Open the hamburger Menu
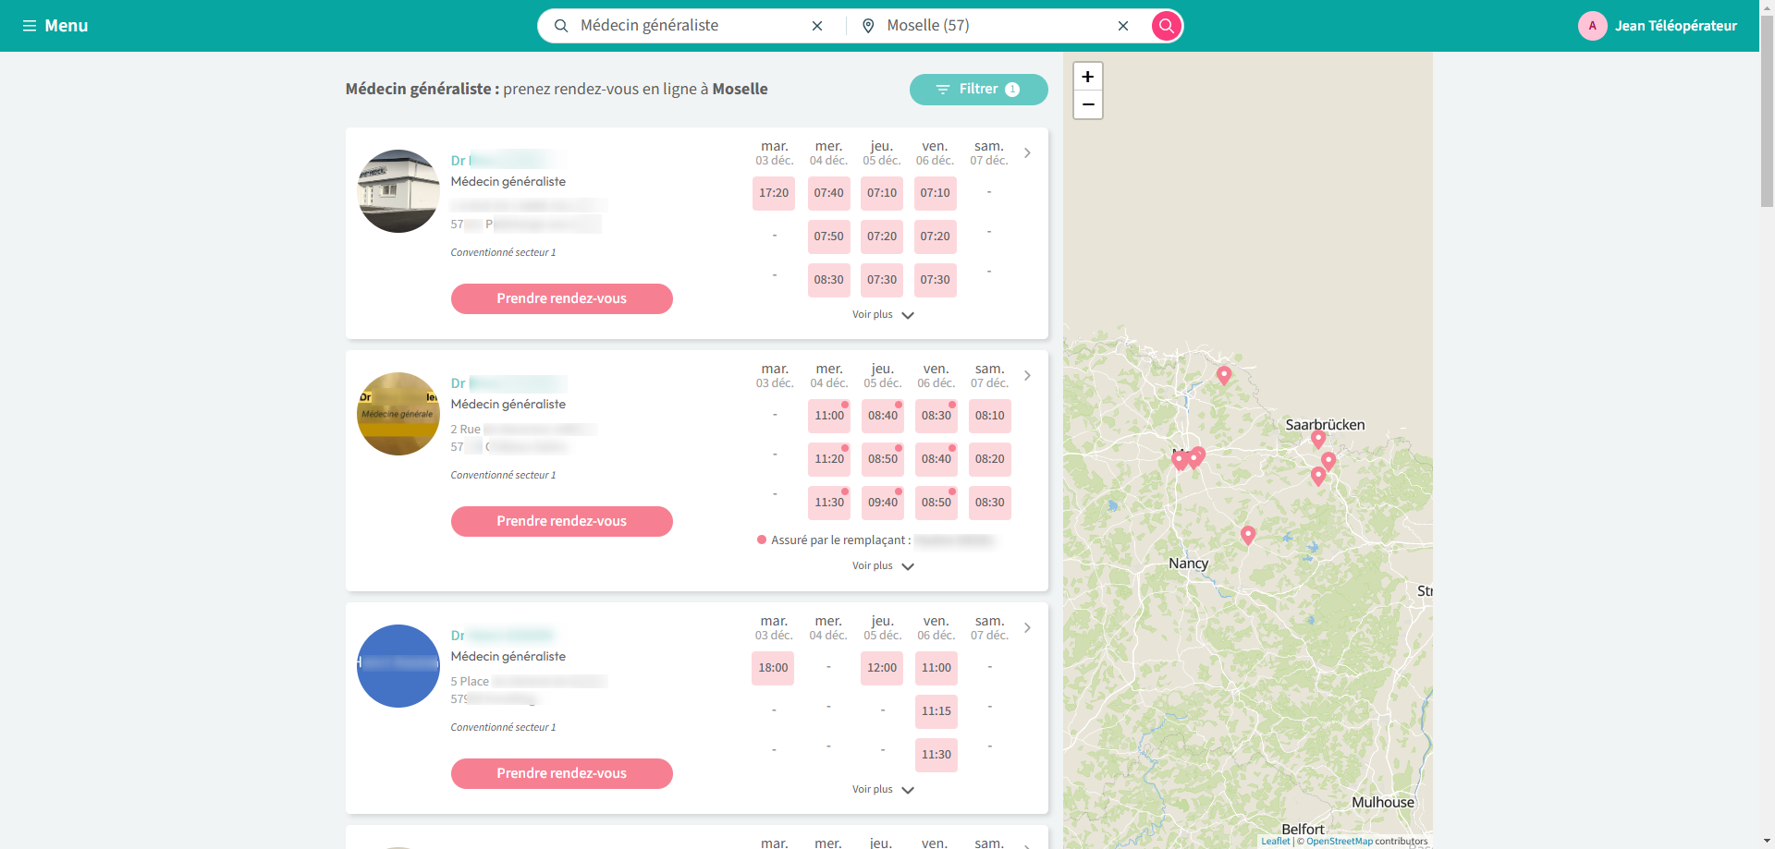 (55, 26)
